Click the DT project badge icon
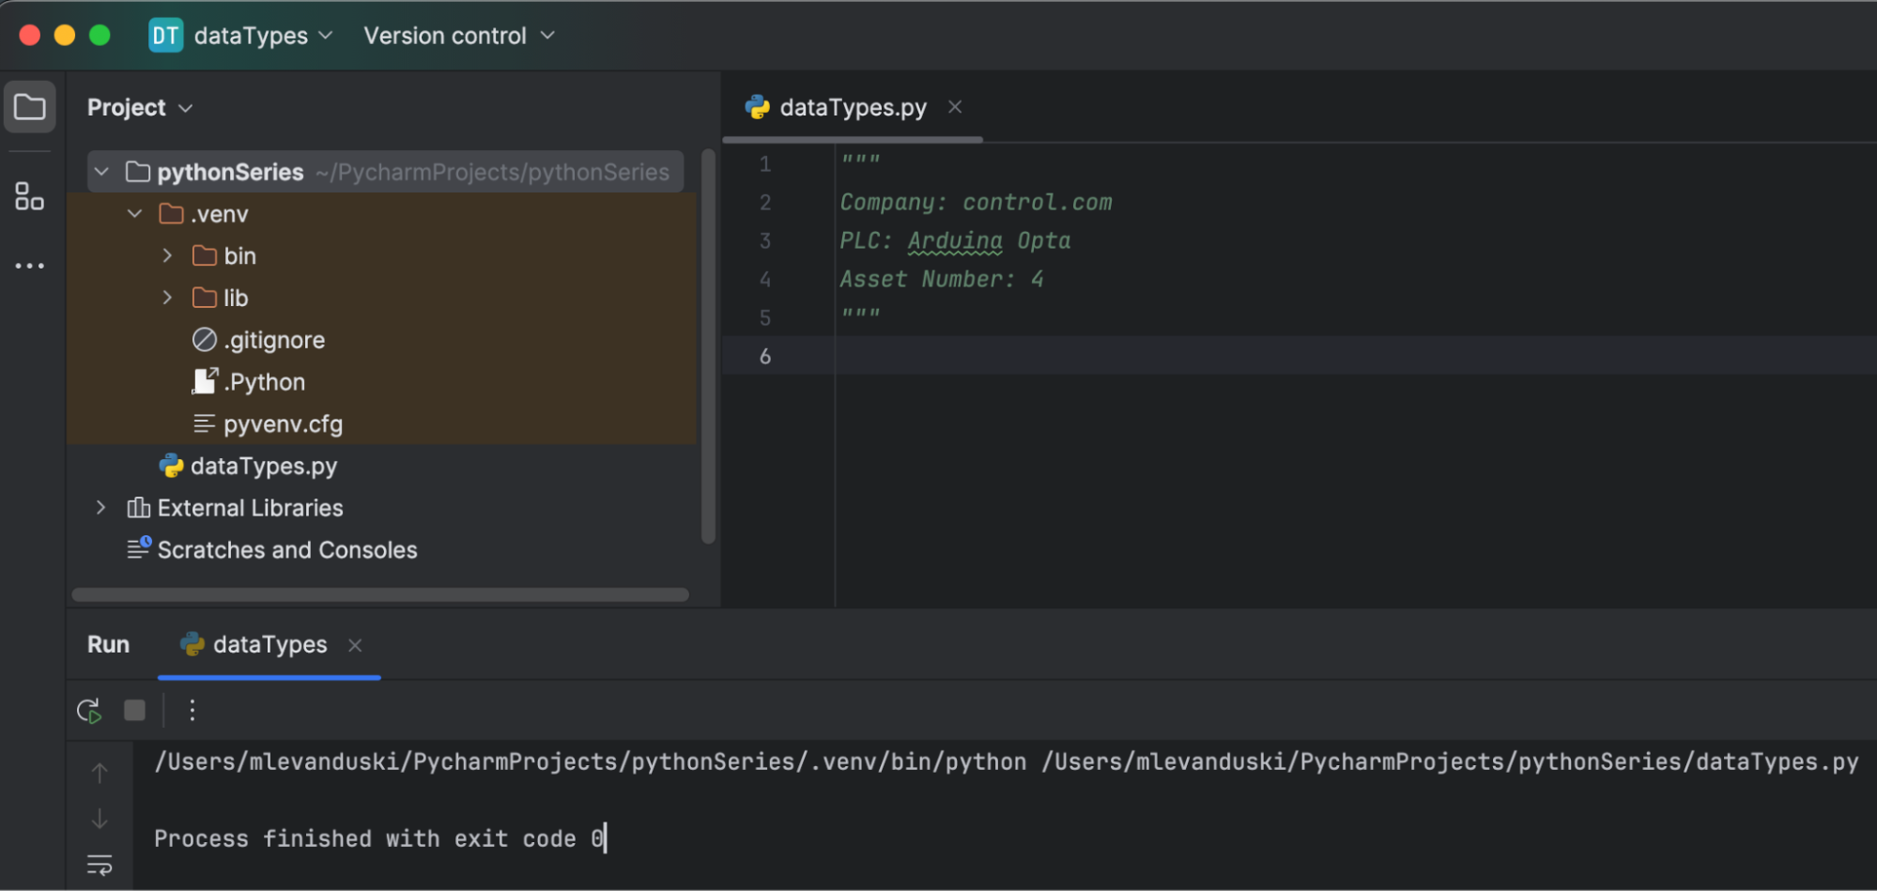The width and height of the screenshot is (1877, 891). coord(165,36)
